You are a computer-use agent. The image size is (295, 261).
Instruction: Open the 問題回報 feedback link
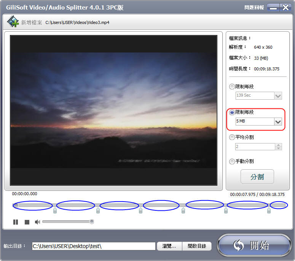coord(254,8)
